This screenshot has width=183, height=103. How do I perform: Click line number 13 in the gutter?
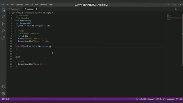pos(11,46)
